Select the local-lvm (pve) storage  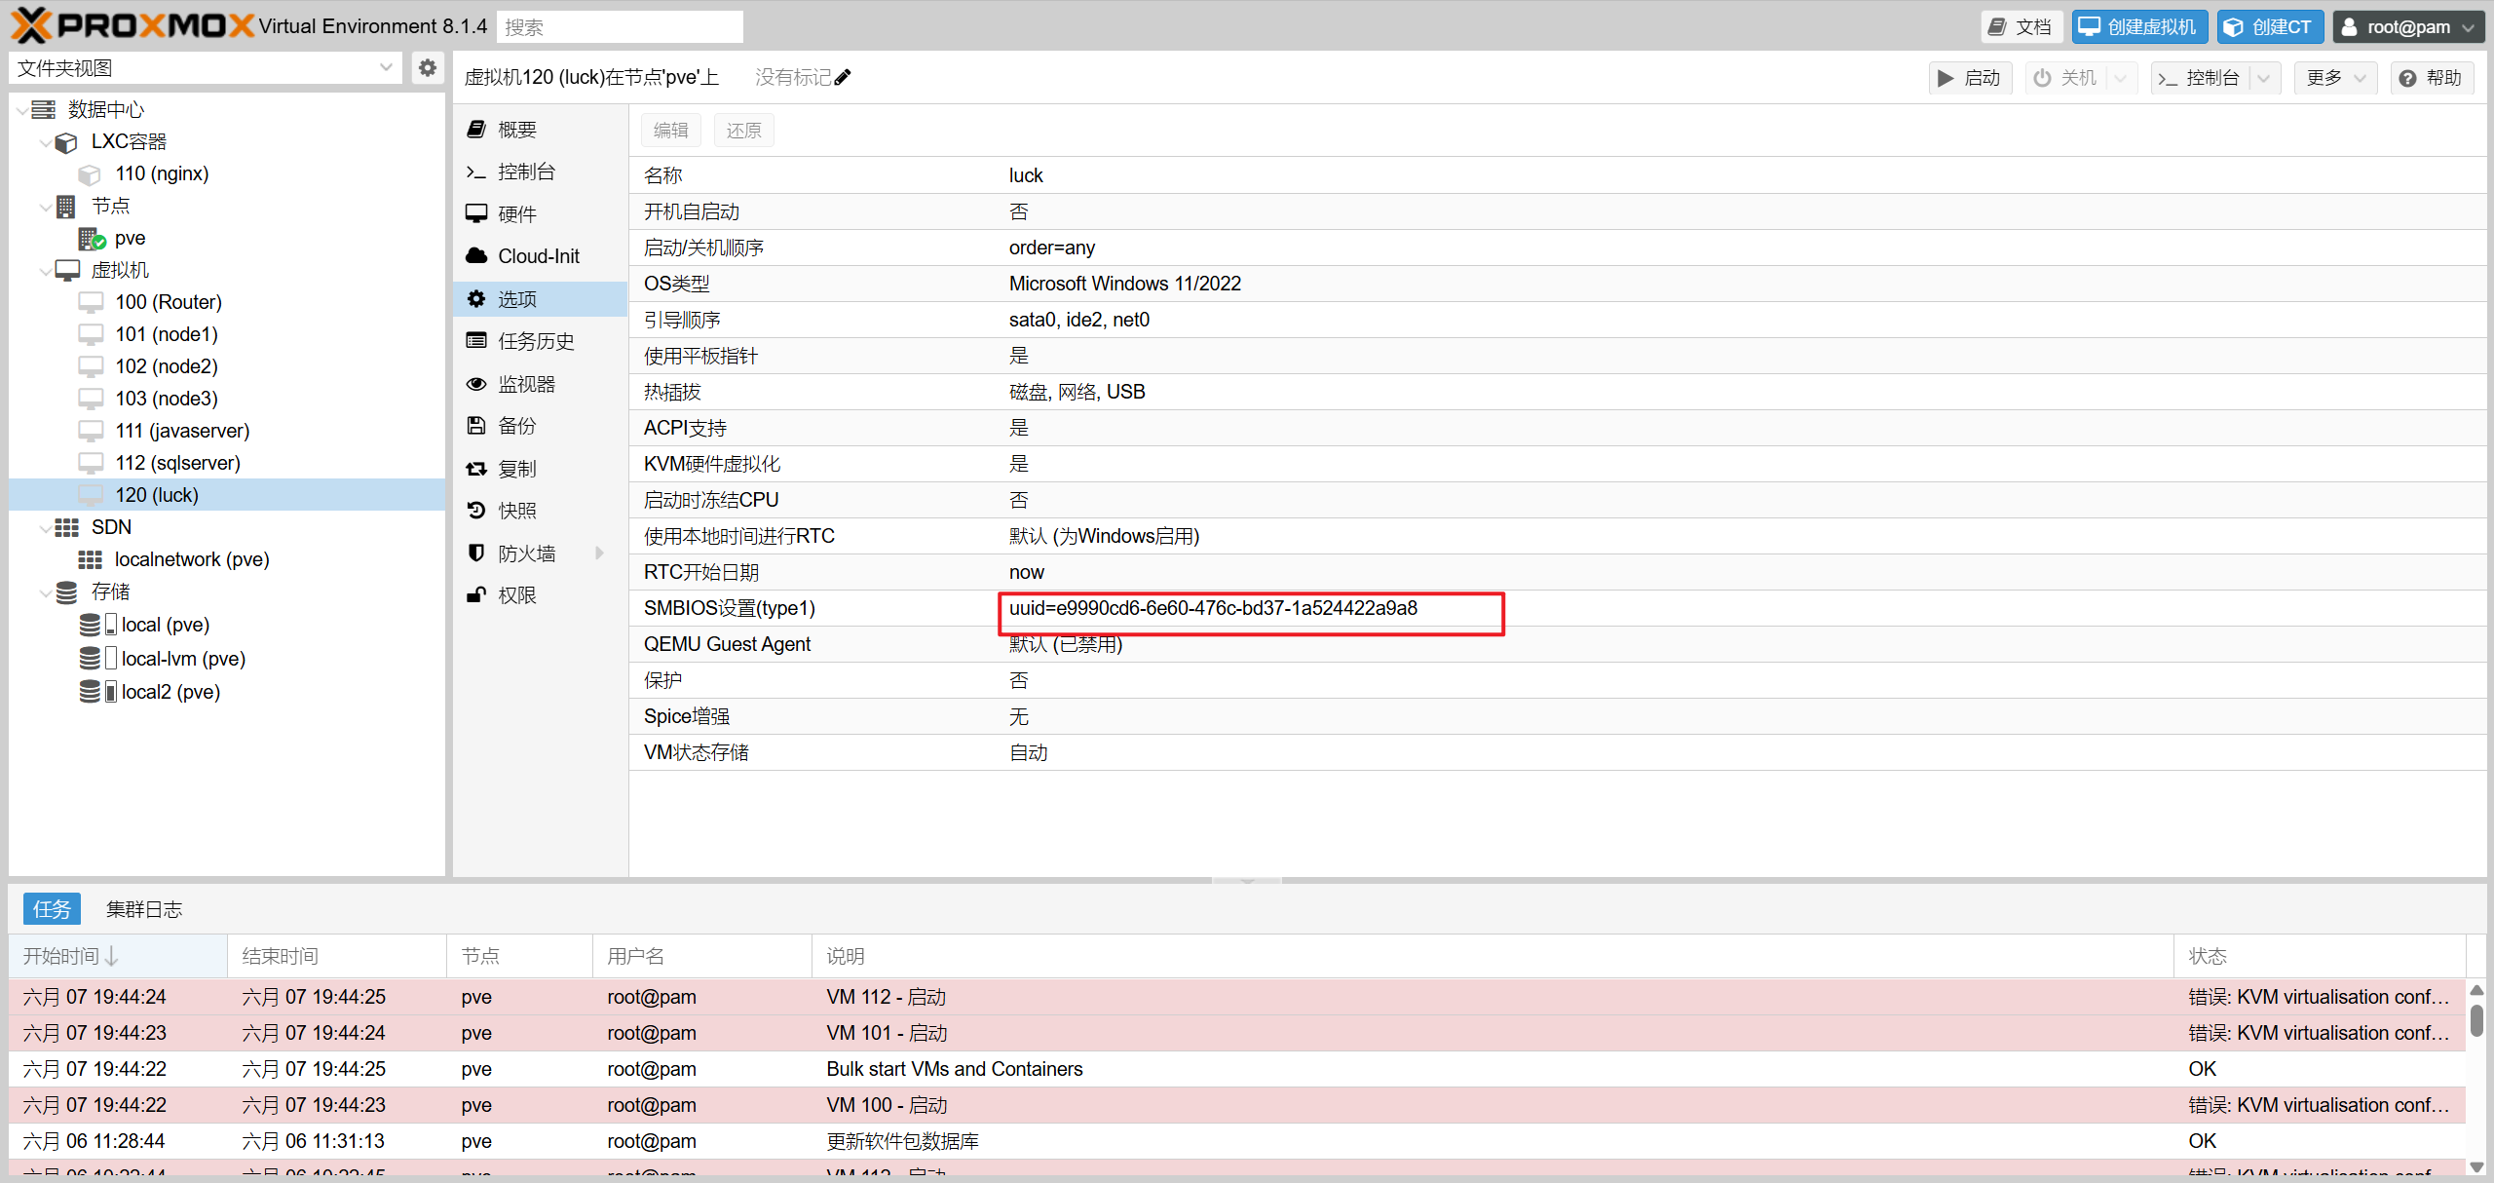pos(183,659)
